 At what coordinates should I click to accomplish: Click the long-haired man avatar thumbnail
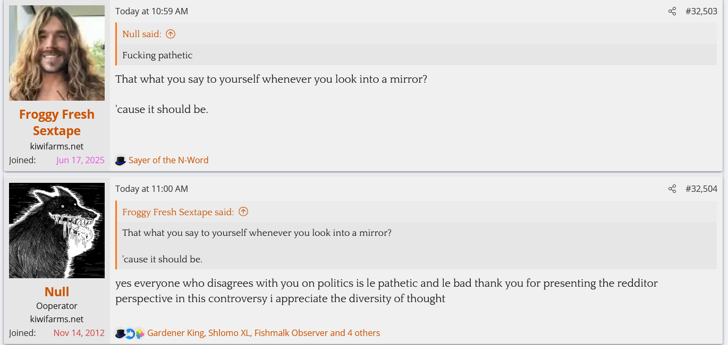(57, 53)
